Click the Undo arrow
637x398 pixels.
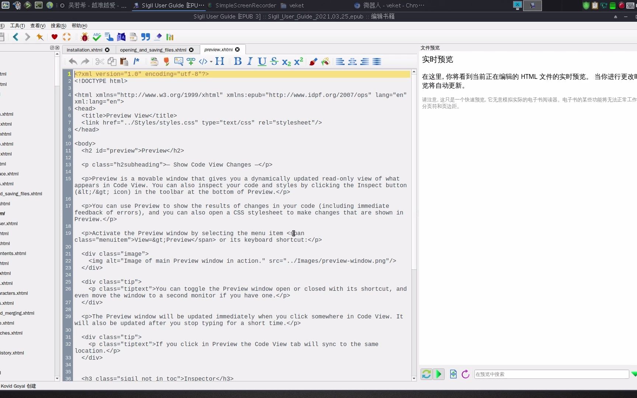coord(73,62)
